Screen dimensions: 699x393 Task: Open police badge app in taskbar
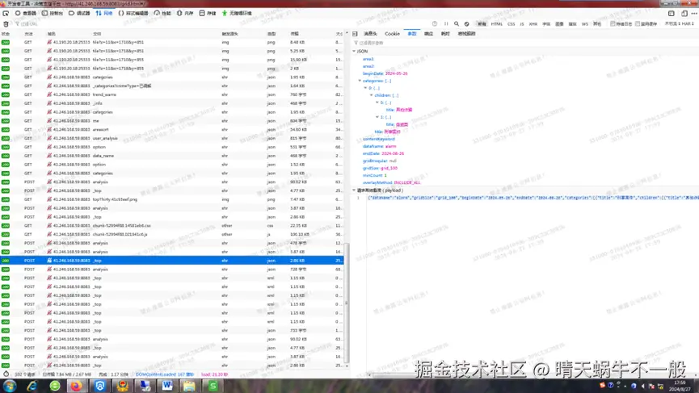123,386
